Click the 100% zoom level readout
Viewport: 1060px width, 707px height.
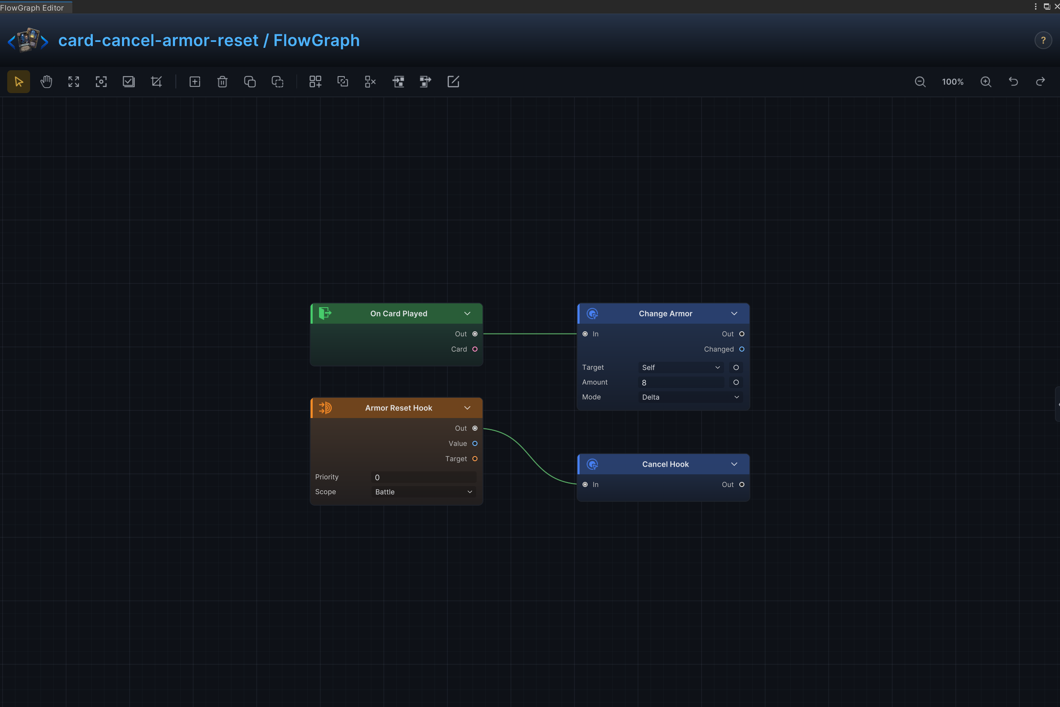pos(952,82)
